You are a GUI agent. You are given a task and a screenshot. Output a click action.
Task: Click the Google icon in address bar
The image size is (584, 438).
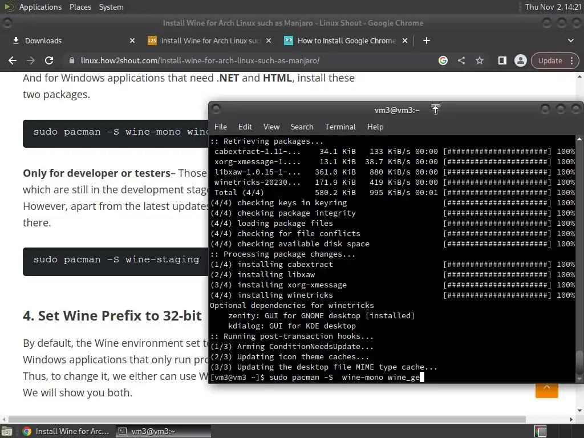[x=443, y=60]
